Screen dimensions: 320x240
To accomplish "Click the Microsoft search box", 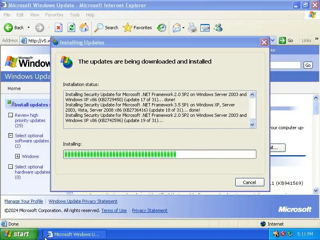I will [285, 65].
